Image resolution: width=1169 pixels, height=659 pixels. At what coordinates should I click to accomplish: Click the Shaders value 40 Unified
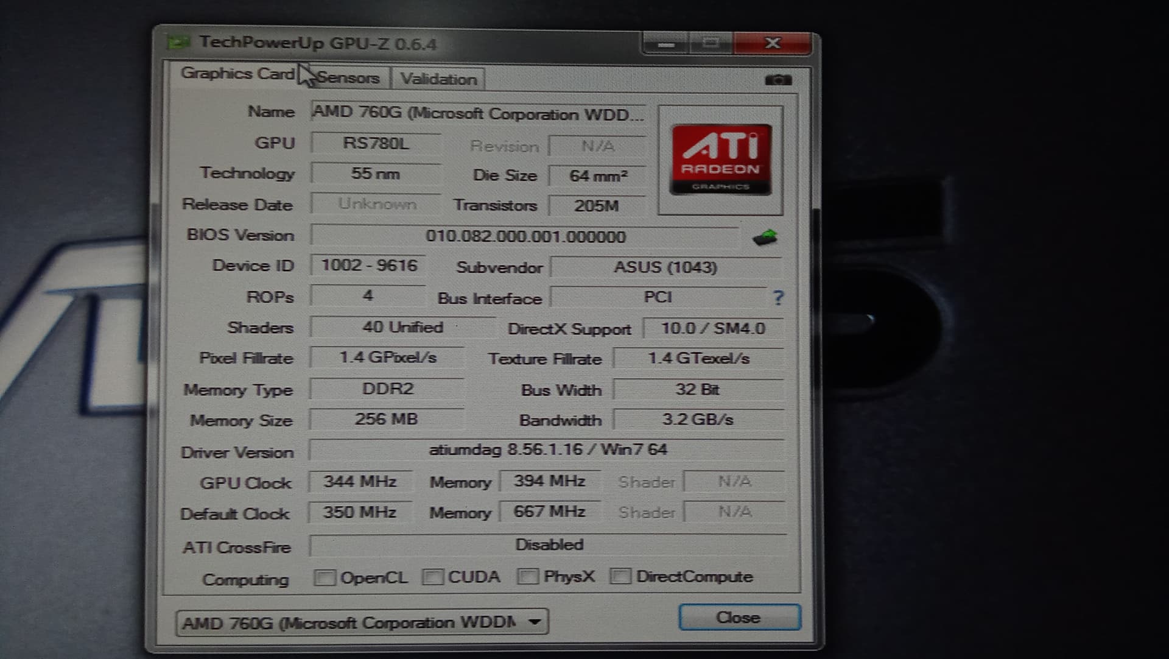[403, 327]
